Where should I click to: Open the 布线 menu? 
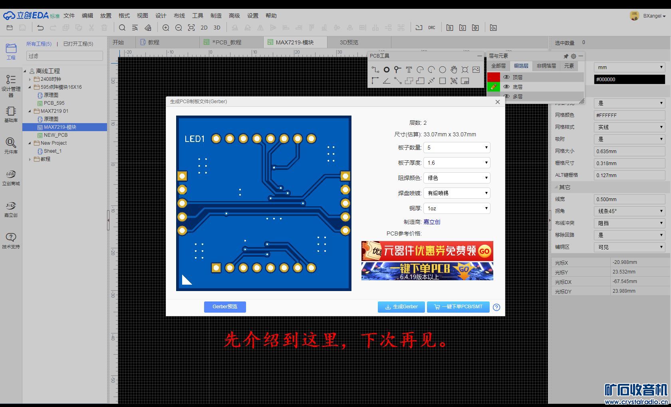click(179, 16)
